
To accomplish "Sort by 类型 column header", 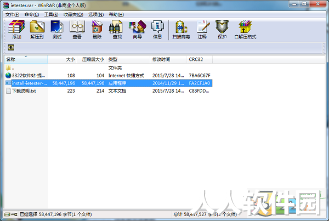I will coord(128,59).
